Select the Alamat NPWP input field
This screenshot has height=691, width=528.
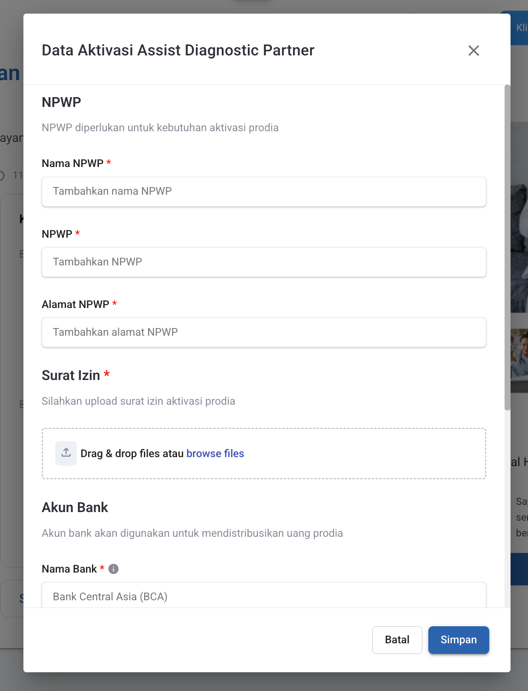[264, 332]
